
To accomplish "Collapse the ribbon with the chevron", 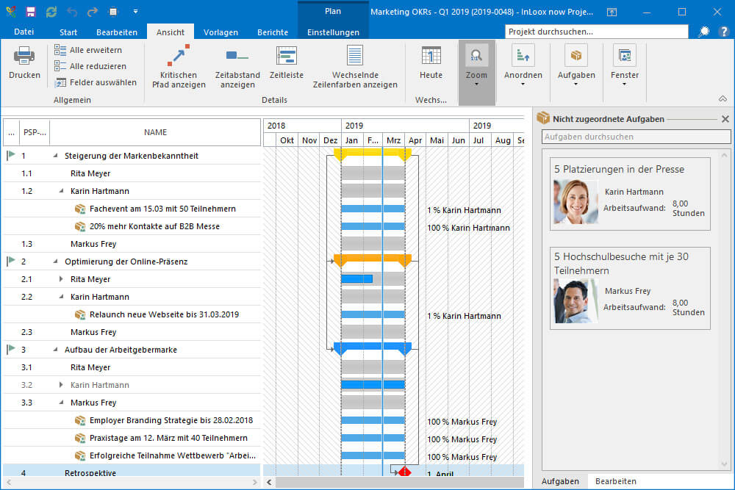I will [723, 99].
